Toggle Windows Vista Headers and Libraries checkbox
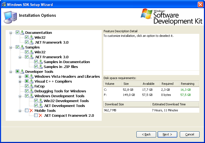 tap(27, 76)
